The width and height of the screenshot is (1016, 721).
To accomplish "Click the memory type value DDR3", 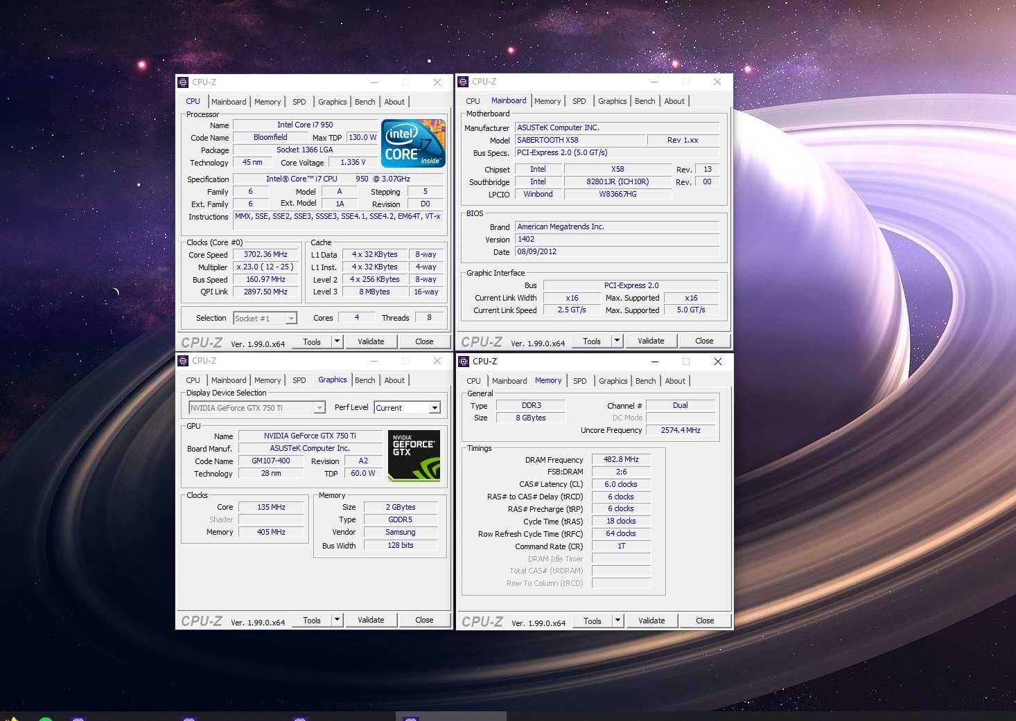I will pos(532,406).
